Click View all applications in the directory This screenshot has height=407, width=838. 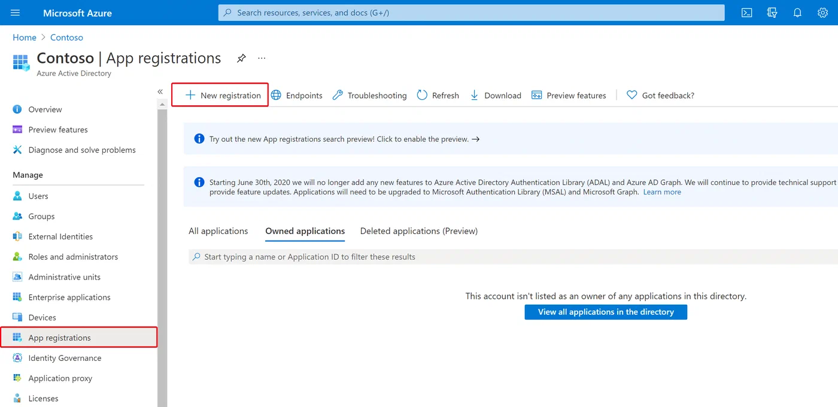pos(606,312)
